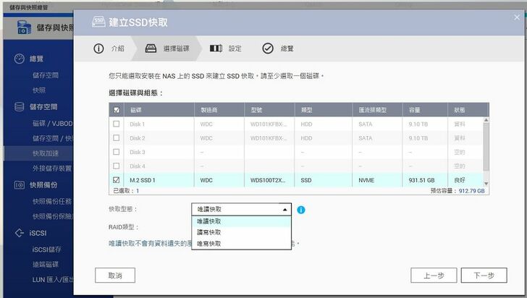527x298 pixels.
Task: Check the Disk 1 checkbox
Action: [x=117, y=124]
